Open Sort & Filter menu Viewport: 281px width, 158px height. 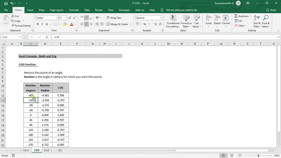[257, 21]
